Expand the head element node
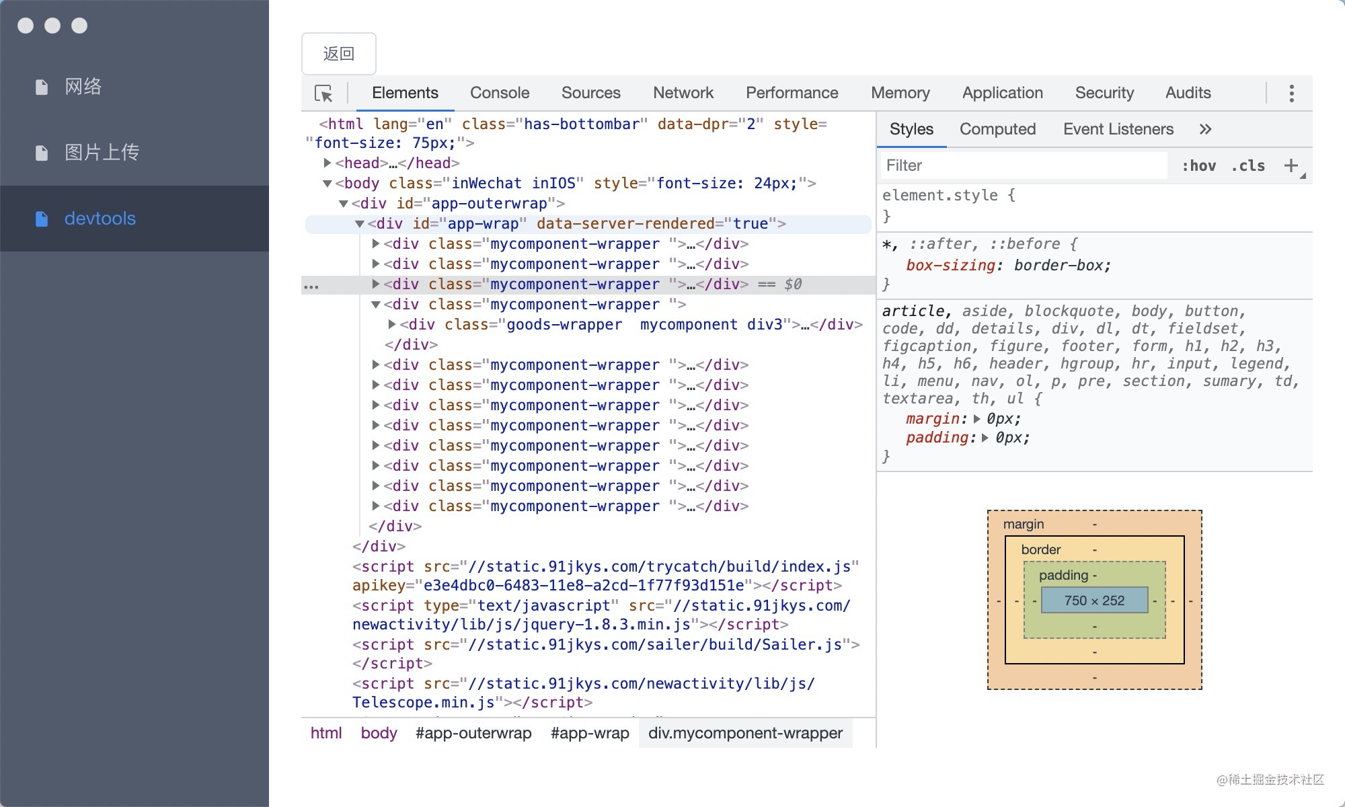Screen dimensions: 1345x807 327,163
